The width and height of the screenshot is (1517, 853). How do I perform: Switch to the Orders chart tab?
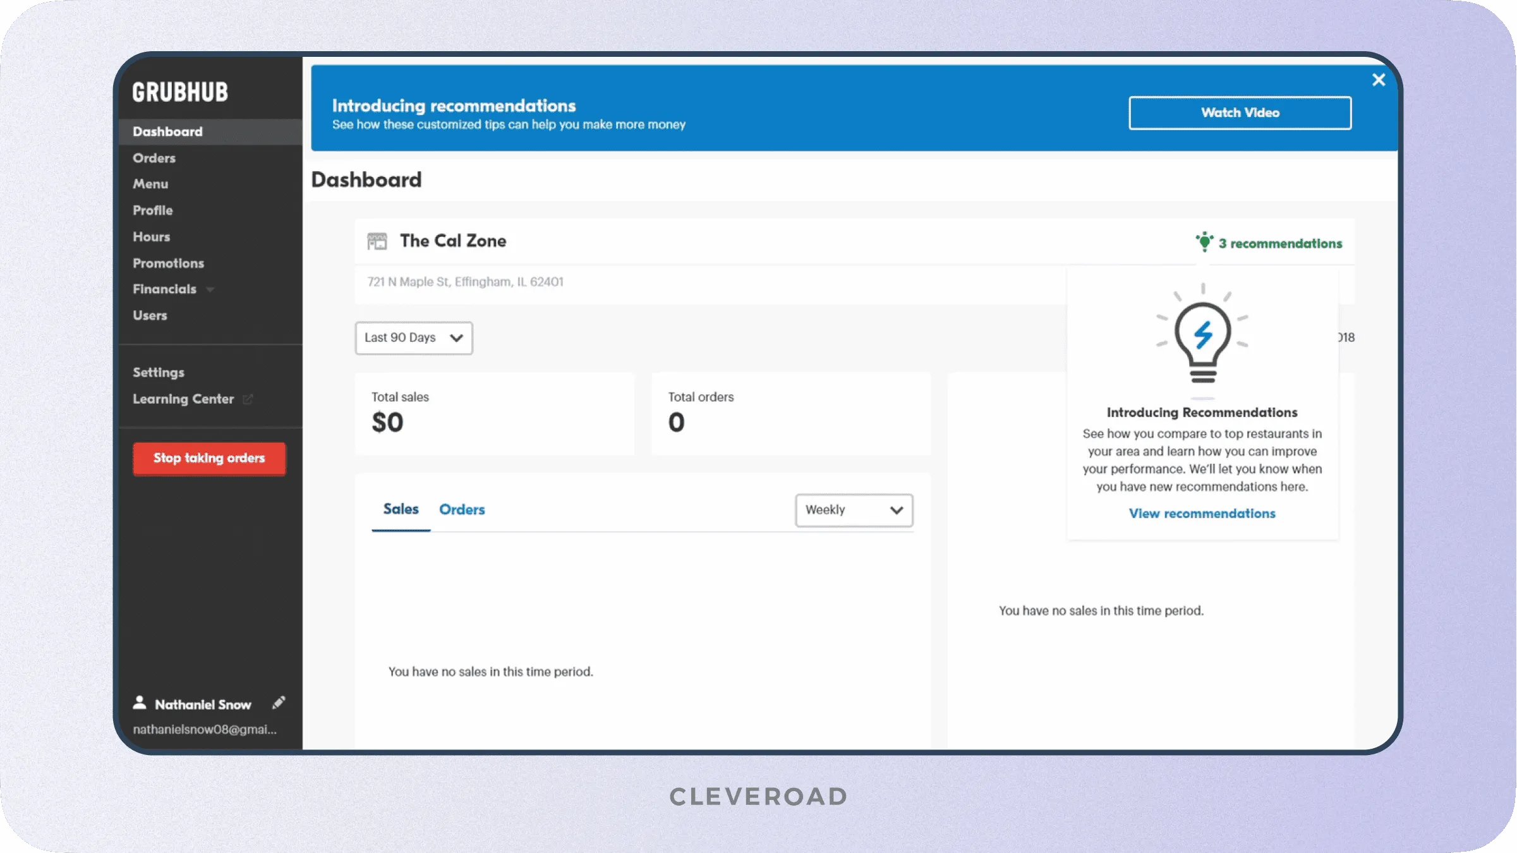pyautogui.click(x=462, y=509)
